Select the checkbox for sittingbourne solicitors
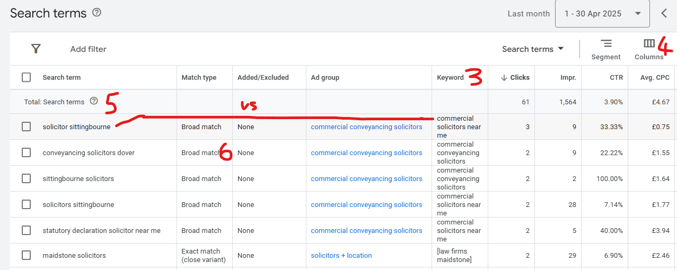Viewport: 677px width, 270px height. pyautogui.click(x=26, y=178)
